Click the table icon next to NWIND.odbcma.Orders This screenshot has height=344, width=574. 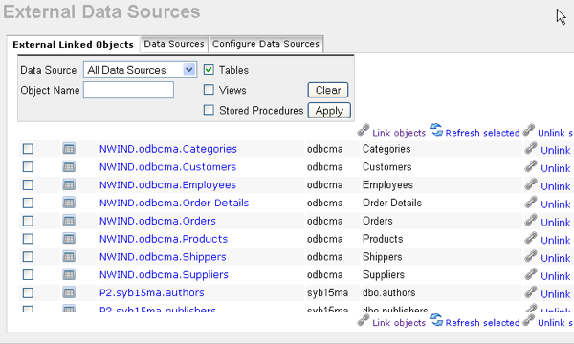[x=69, y=221]
